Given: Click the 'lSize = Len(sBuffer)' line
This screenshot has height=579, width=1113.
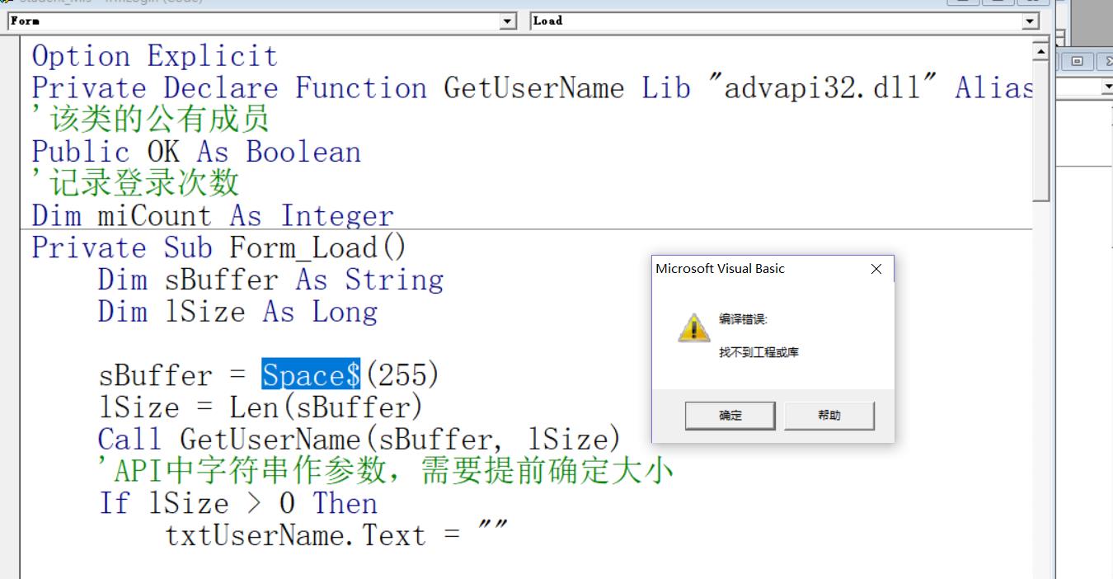Looking at the screenshot, I should coord(261,407).
